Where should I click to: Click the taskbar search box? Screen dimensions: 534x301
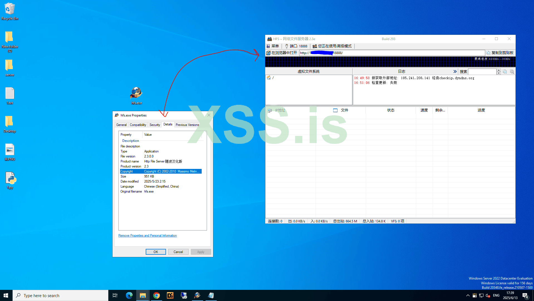click(x=60, y=295)
